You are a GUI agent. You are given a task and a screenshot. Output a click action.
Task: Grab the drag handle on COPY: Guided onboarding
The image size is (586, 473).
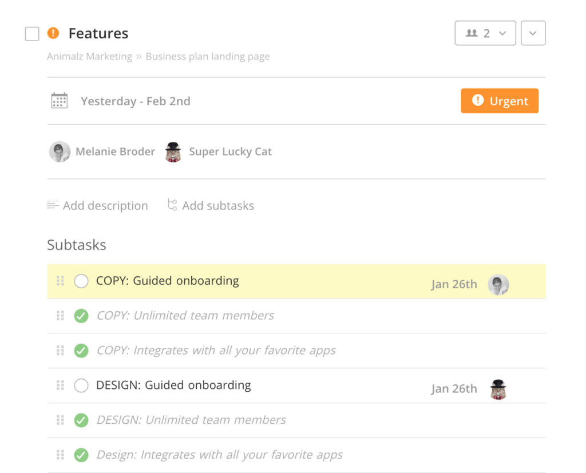point(60,281)
